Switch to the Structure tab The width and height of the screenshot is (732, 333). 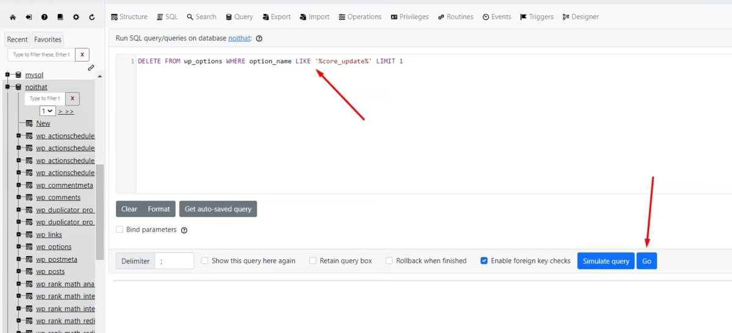[129, 17]
